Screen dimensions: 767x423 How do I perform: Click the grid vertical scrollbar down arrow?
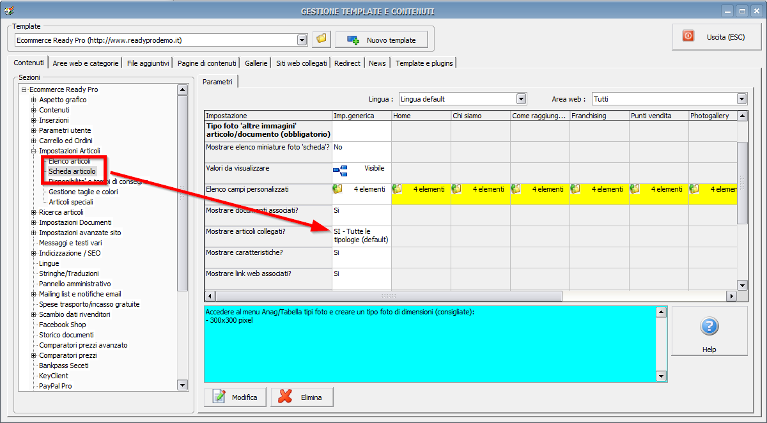tap(742, 285)
